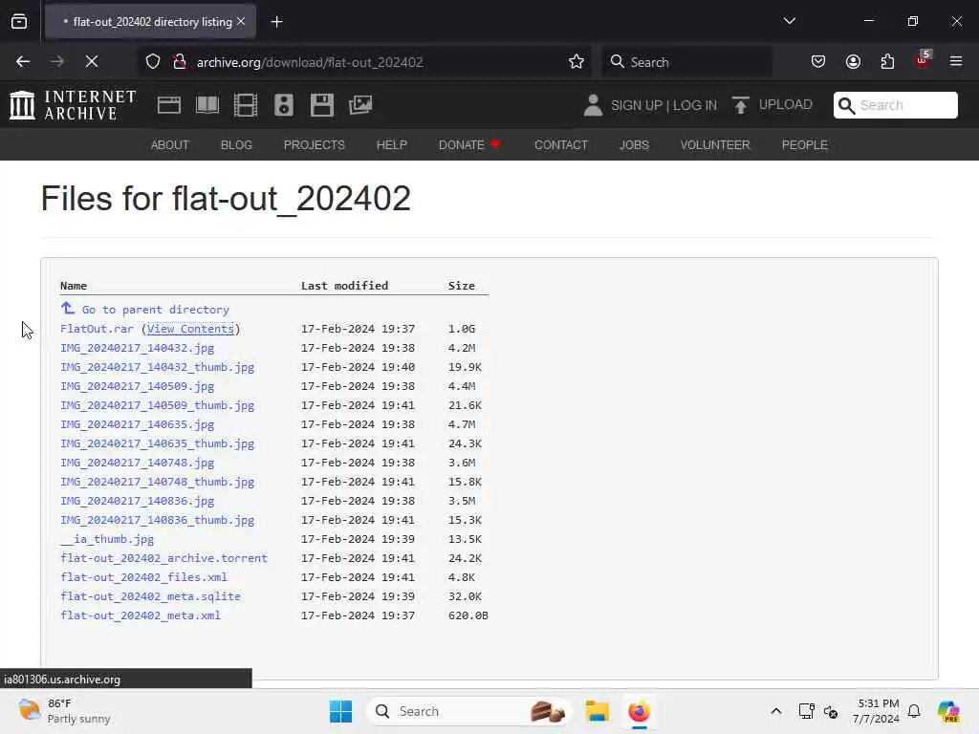The image size is (979, 734).
Task: Open the Images media icon
Action: [360, 105]
